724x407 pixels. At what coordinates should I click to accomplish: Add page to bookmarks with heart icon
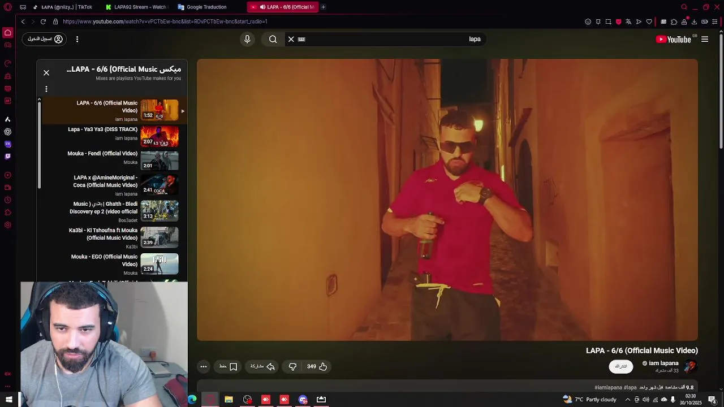(x=649, y=21)
